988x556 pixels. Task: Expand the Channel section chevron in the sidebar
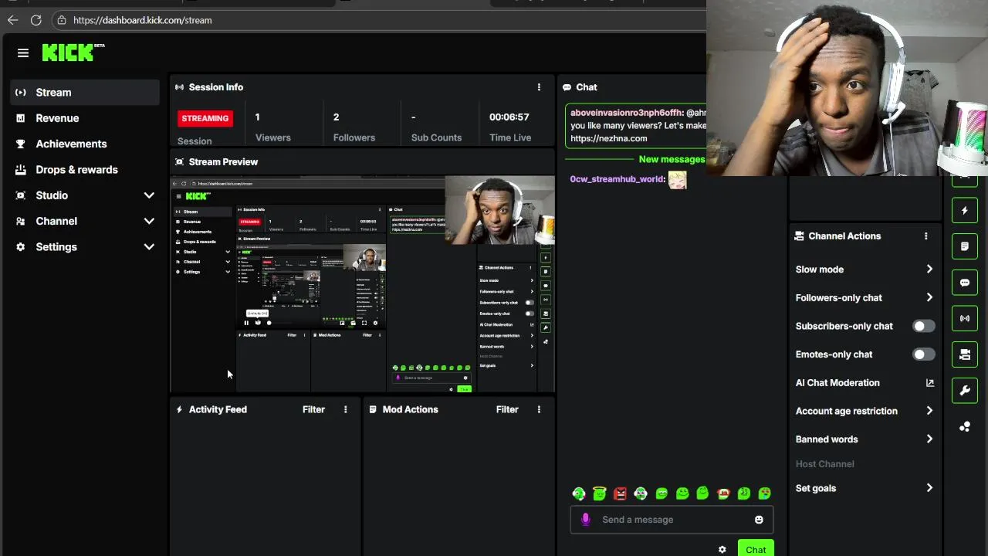coord(149,221)
